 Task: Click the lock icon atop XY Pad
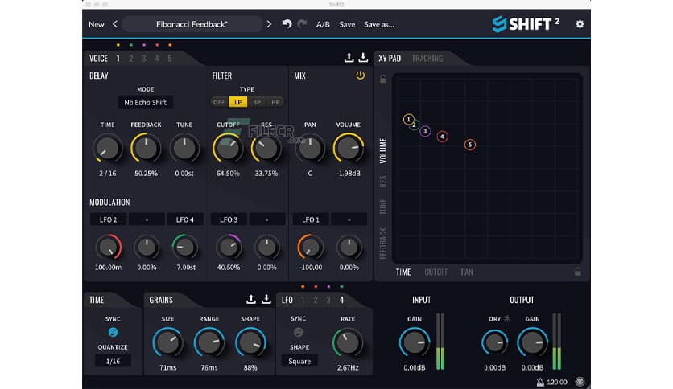383,79
